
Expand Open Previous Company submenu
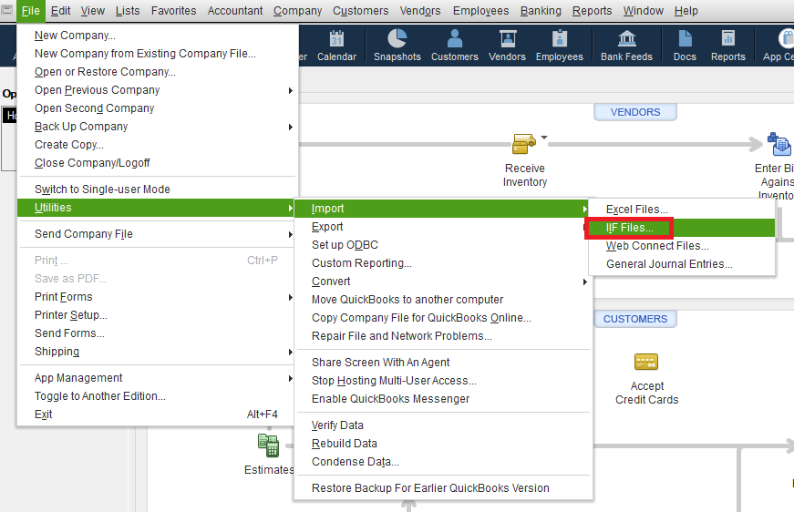pyautogui.click(x=158, y=90)
